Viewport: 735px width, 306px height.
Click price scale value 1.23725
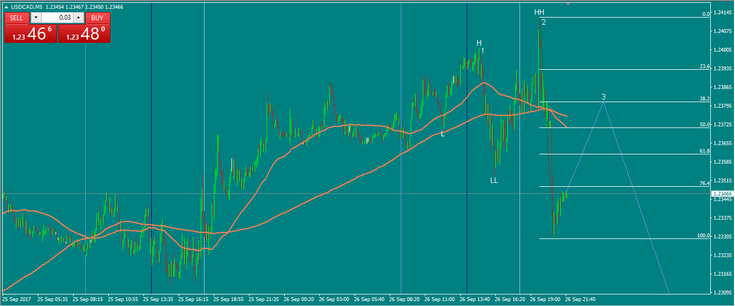pyautogui.click(x=723, y=125)
